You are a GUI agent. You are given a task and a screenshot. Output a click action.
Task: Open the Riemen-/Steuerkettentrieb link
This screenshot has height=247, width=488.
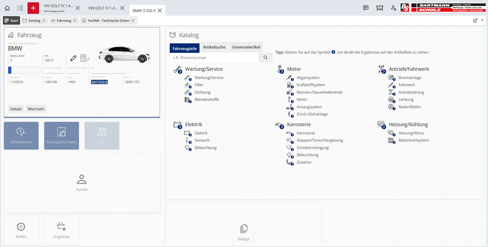[320, 92]
